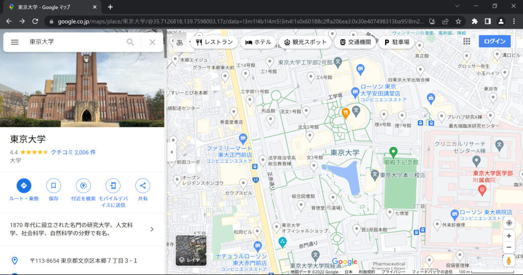The width and height of the screenshot is (523, 275).
Task: Click the 東京大学 map label
Action: [345, 153]
